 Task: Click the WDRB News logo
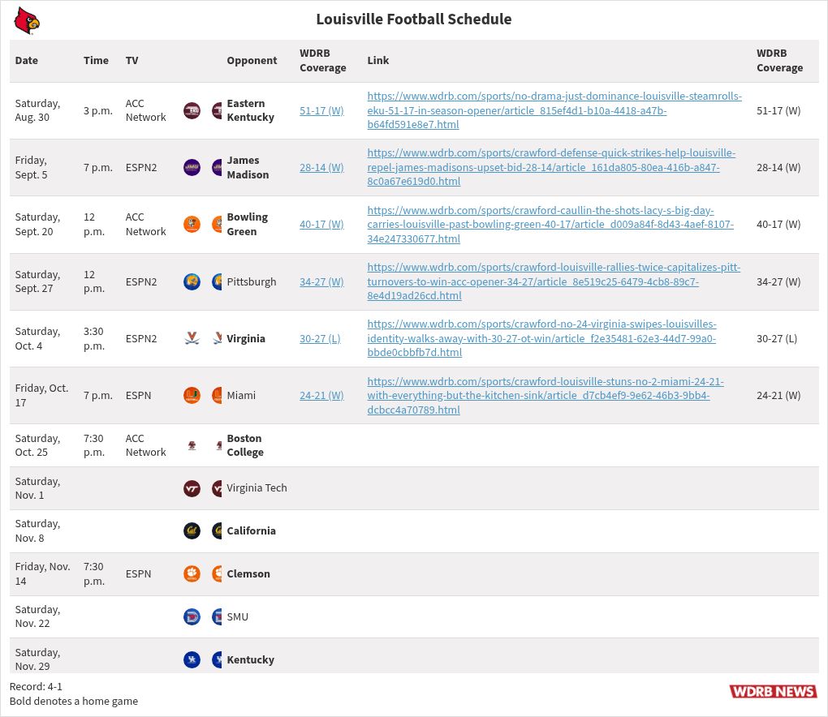pos(773,691)
